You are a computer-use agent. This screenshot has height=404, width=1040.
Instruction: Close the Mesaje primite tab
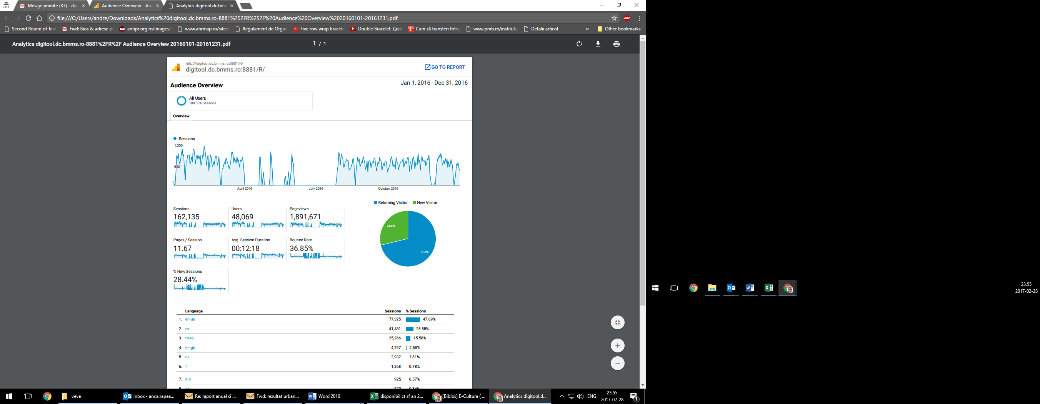click(x=83, y=6)
